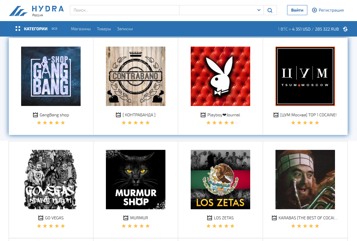Click the Murmur Shop cat thumbnail
357x241 pixels.
(x=136, y=180)
